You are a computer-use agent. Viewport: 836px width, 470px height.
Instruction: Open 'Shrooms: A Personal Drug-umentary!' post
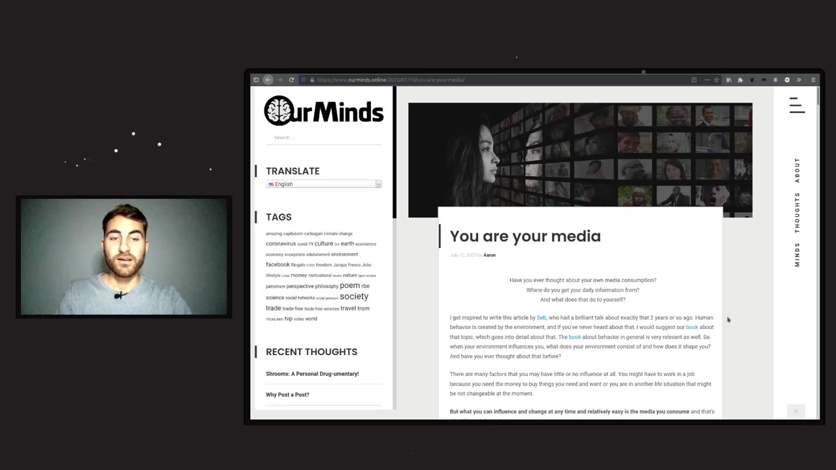[312, 374]
